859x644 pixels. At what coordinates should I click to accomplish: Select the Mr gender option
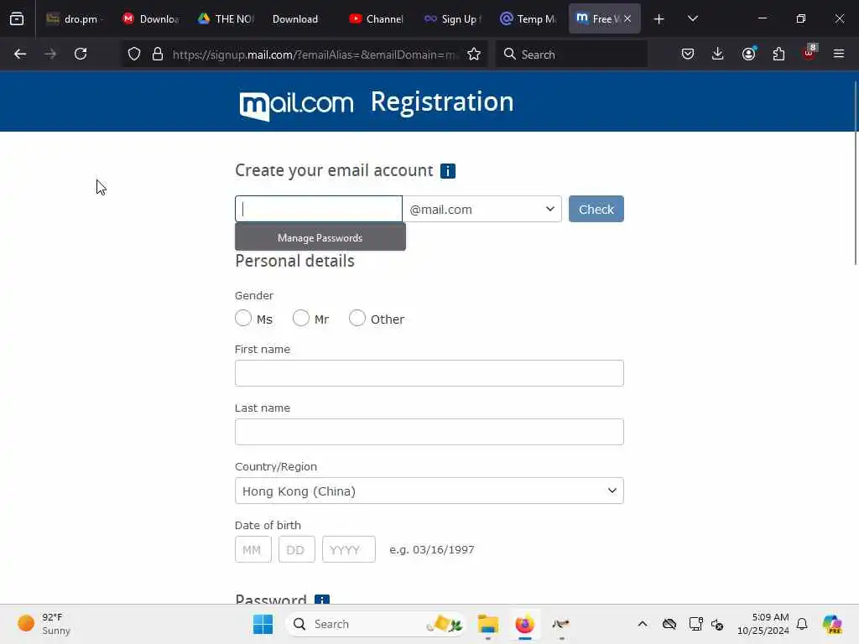[x=301, y=318]
